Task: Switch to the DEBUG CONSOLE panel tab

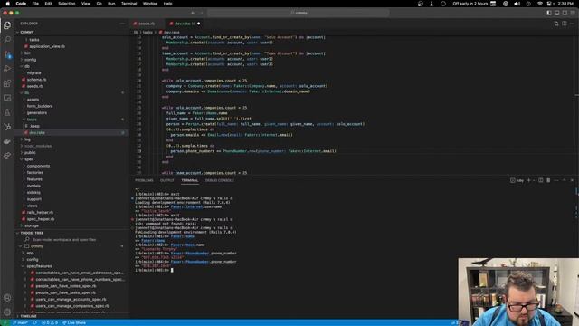Action: (x=219, y=180)
